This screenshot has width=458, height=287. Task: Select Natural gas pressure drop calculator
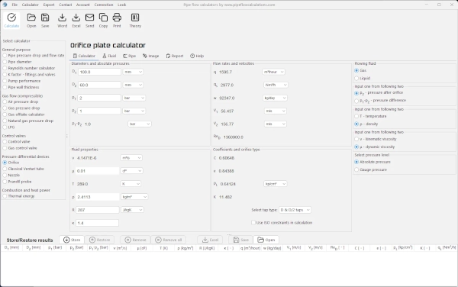[x=28, y=121]
